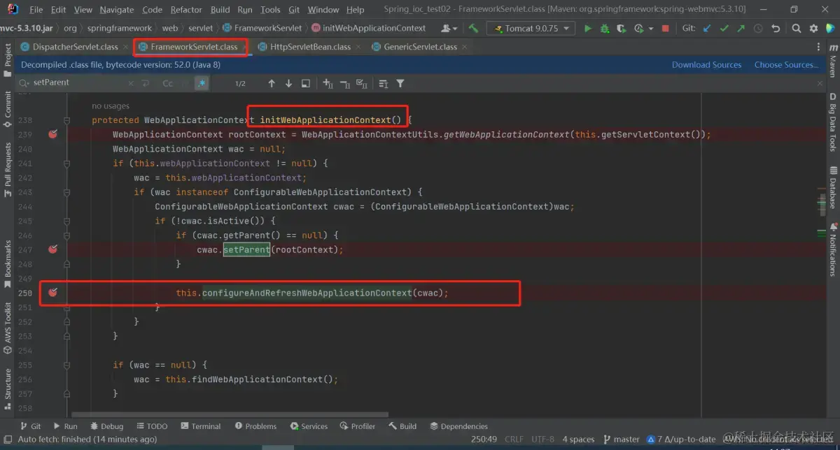Collapse the if block at line 245
Image resolution: width=840 pixels, height=450 pixels.
[x=67, y=221]
